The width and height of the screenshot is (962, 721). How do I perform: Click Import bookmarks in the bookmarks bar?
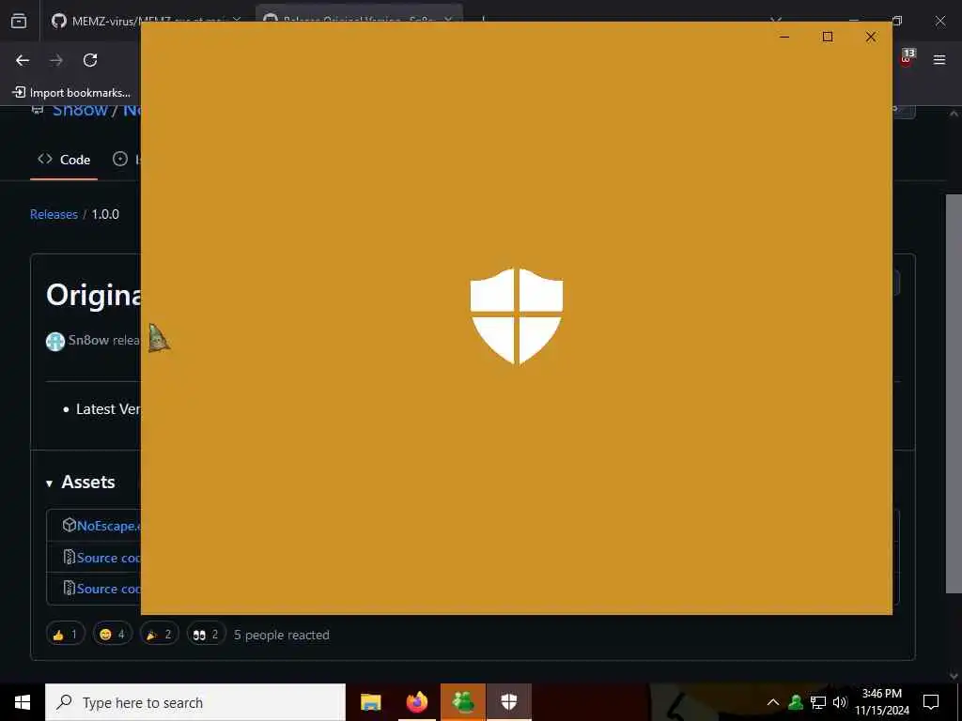click(71, 93)
